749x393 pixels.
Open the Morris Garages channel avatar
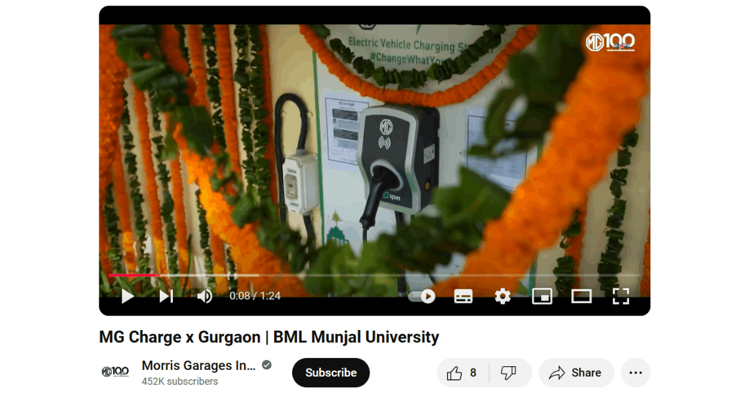[115, 372]
